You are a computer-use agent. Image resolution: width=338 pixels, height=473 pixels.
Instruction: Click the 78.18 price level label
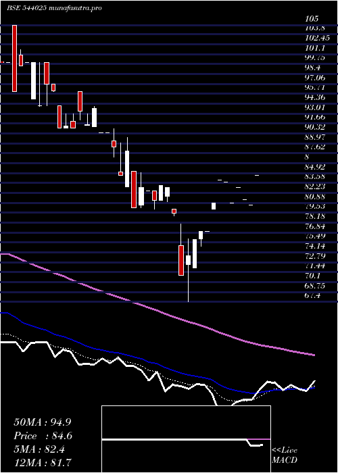[315, 216]
